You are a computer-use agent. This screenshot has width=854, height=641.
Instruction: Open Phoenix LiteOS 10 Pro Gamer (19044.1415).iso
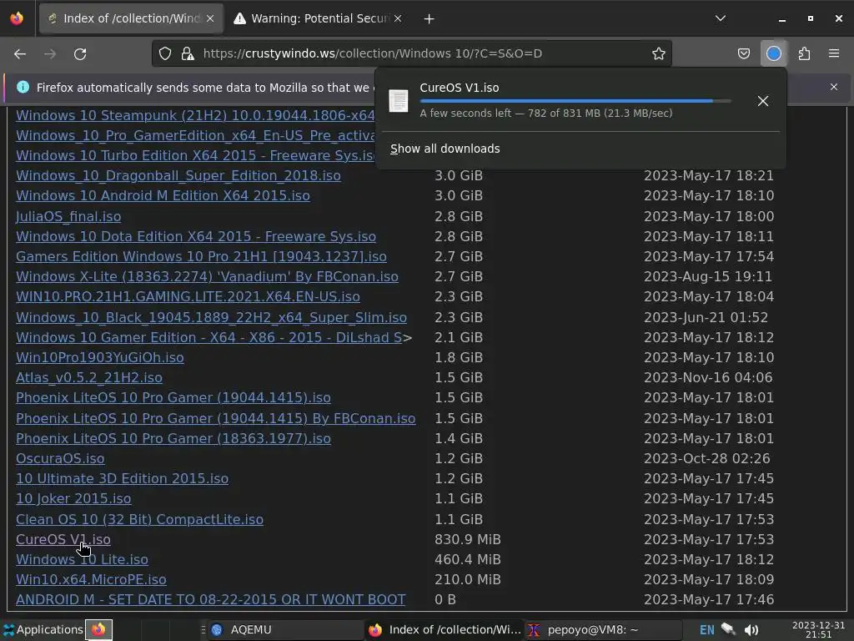click(173, 398)
